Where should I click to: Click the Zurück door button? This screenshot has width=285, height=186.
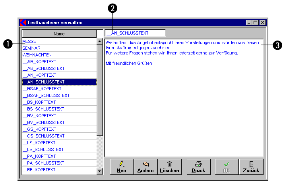(251, 167)
